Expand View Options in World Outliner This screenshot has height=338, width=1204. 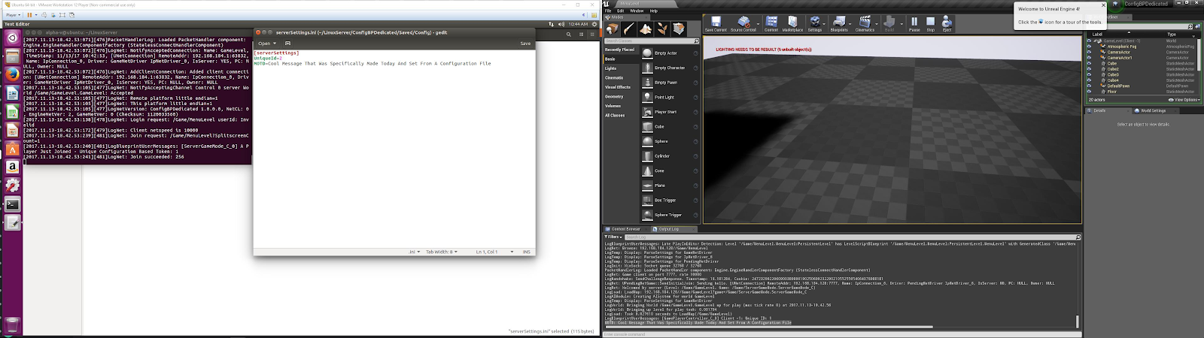pyautogui.click(x=1184, y=100)
